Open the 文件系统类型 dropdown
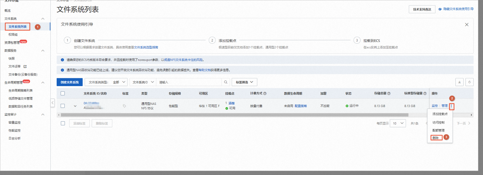 tap(106, 82)
